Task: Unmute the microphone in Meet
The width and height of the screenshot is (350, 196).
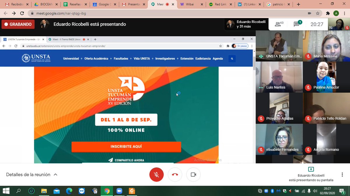Action: [156, 175]
